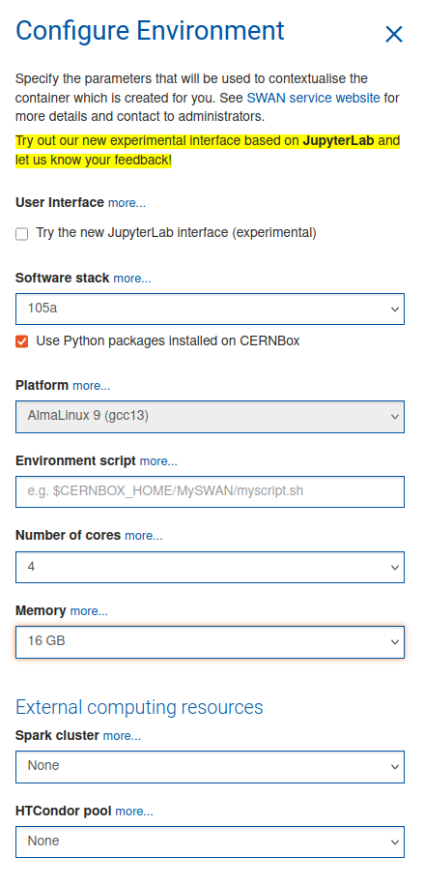Screen dimensions: 424x886
Task: Enable the new JupyterLab interface checkbox
Action: (x=21, y=234)
